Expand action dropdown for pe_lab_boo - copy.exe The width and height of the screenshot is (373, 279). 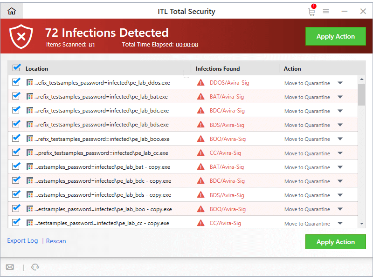pyautogui.click(x=340, y=209)
